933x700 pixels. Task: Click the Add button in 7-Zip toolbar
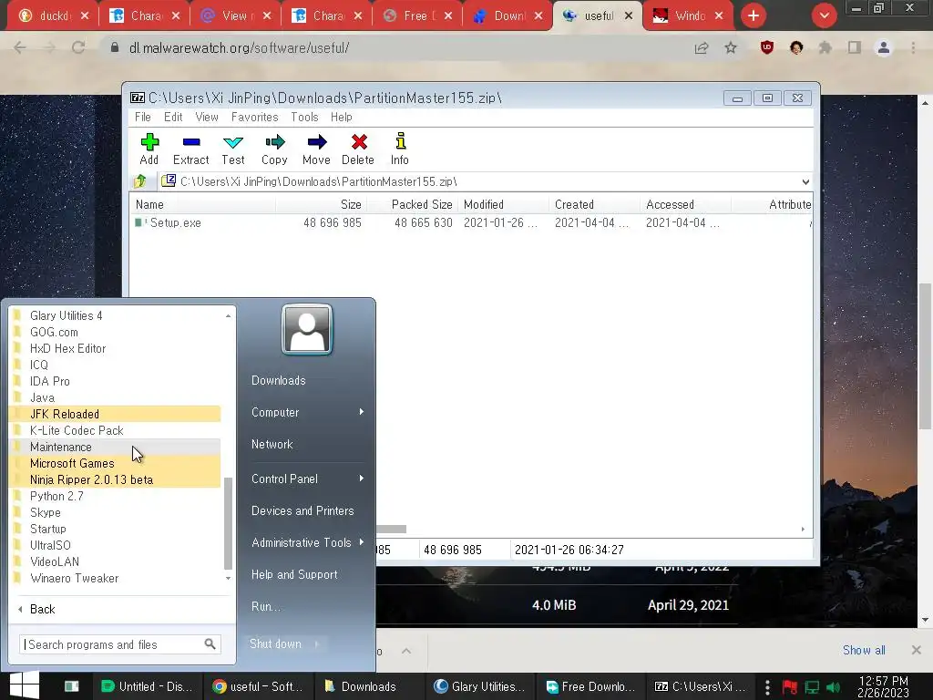coord(149,149)
